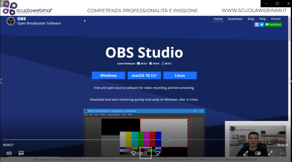Image resolution: width=292 pixels, height=162 pixels.
Task: Skip forward 30 seconds
Action: [158, 154]
